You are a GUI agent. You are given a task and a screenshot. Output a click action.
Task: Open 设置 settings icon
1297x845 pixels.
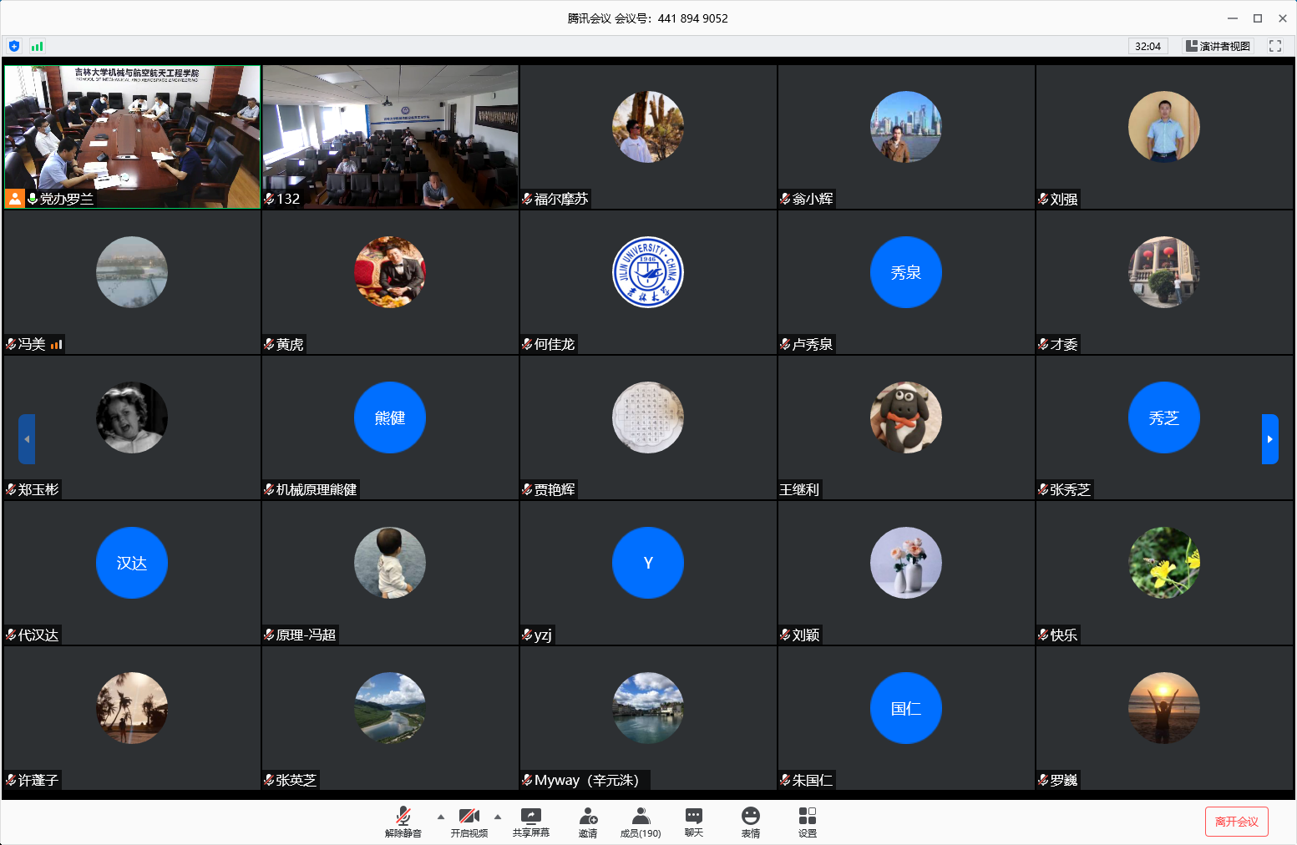pyautogui.click(x=807, y=822)
